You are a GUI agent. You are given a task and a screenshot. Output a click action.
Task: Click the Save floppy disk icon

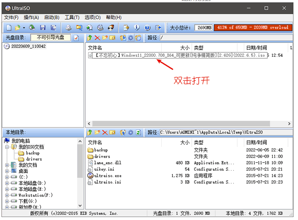click(x=43, y=28)
